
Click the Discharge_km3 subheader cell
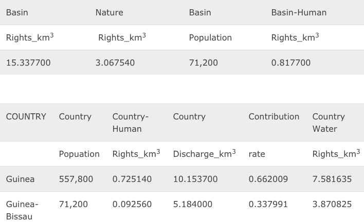[204, 154]
